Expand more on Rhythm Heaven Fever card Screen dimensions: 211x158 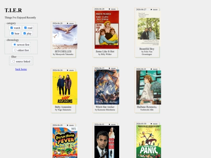point(70,125)
